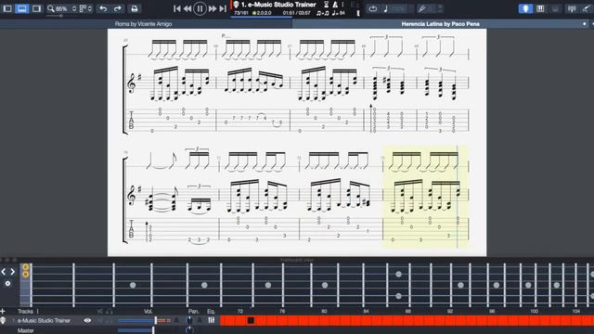Toggle the count-in hourglass icon
Viewport: 594px width, 334px height.
[x=326, y=5]
